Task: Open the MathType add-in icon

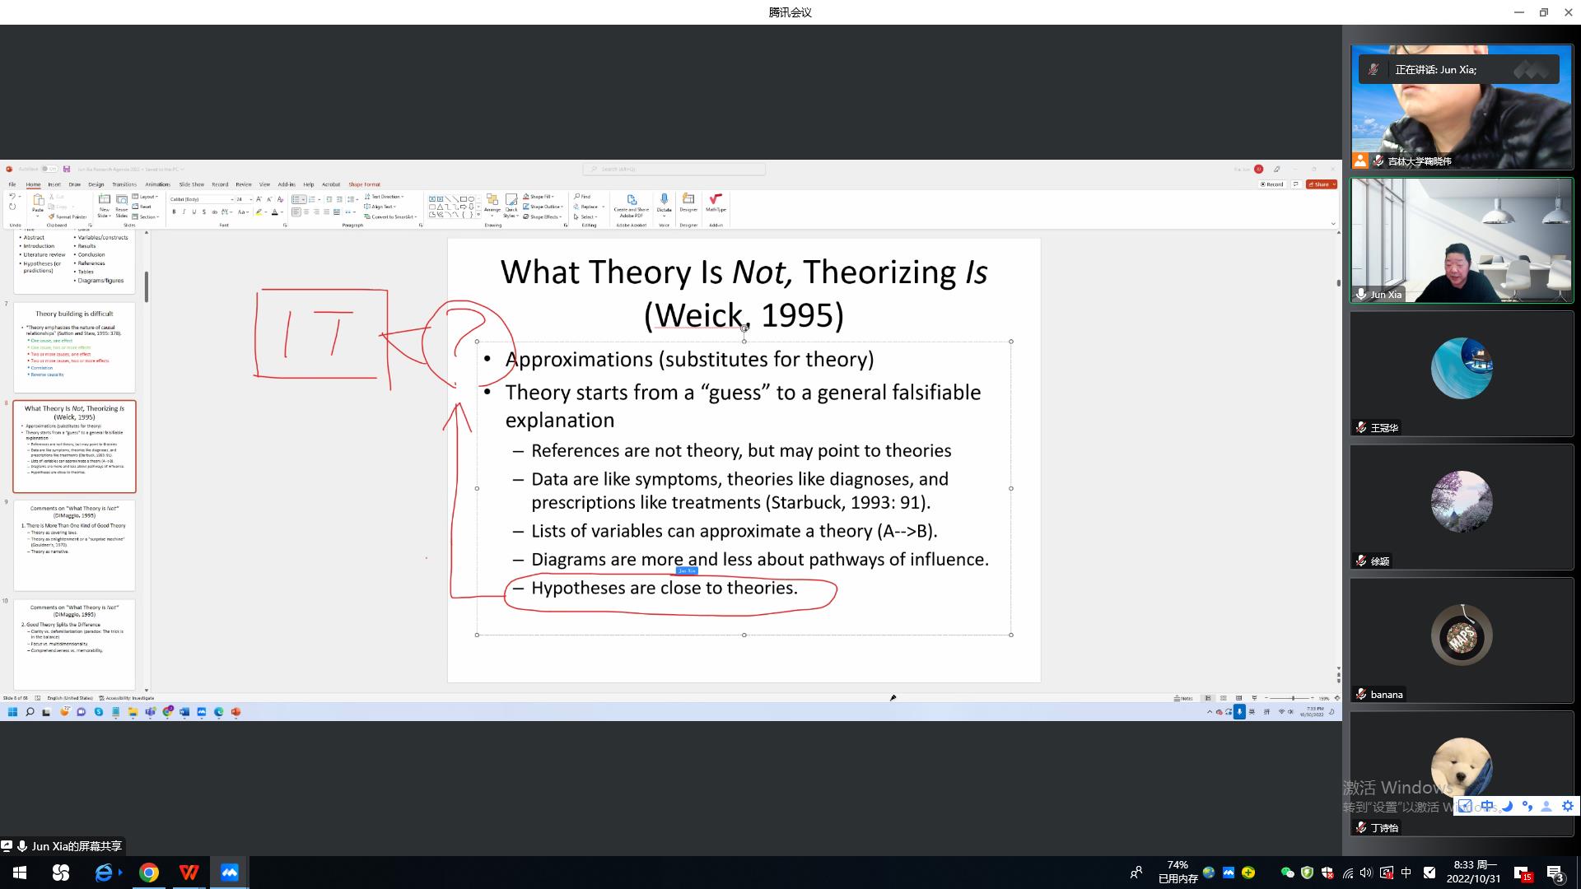Action: click(716, 200)
